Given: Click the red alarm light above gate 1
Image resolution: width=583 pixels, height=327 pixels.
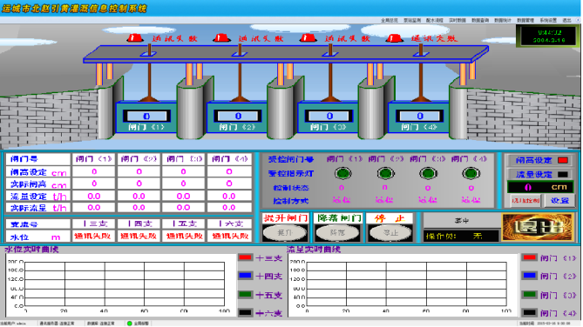Looking at the screenshot, I should click(135, 37).
